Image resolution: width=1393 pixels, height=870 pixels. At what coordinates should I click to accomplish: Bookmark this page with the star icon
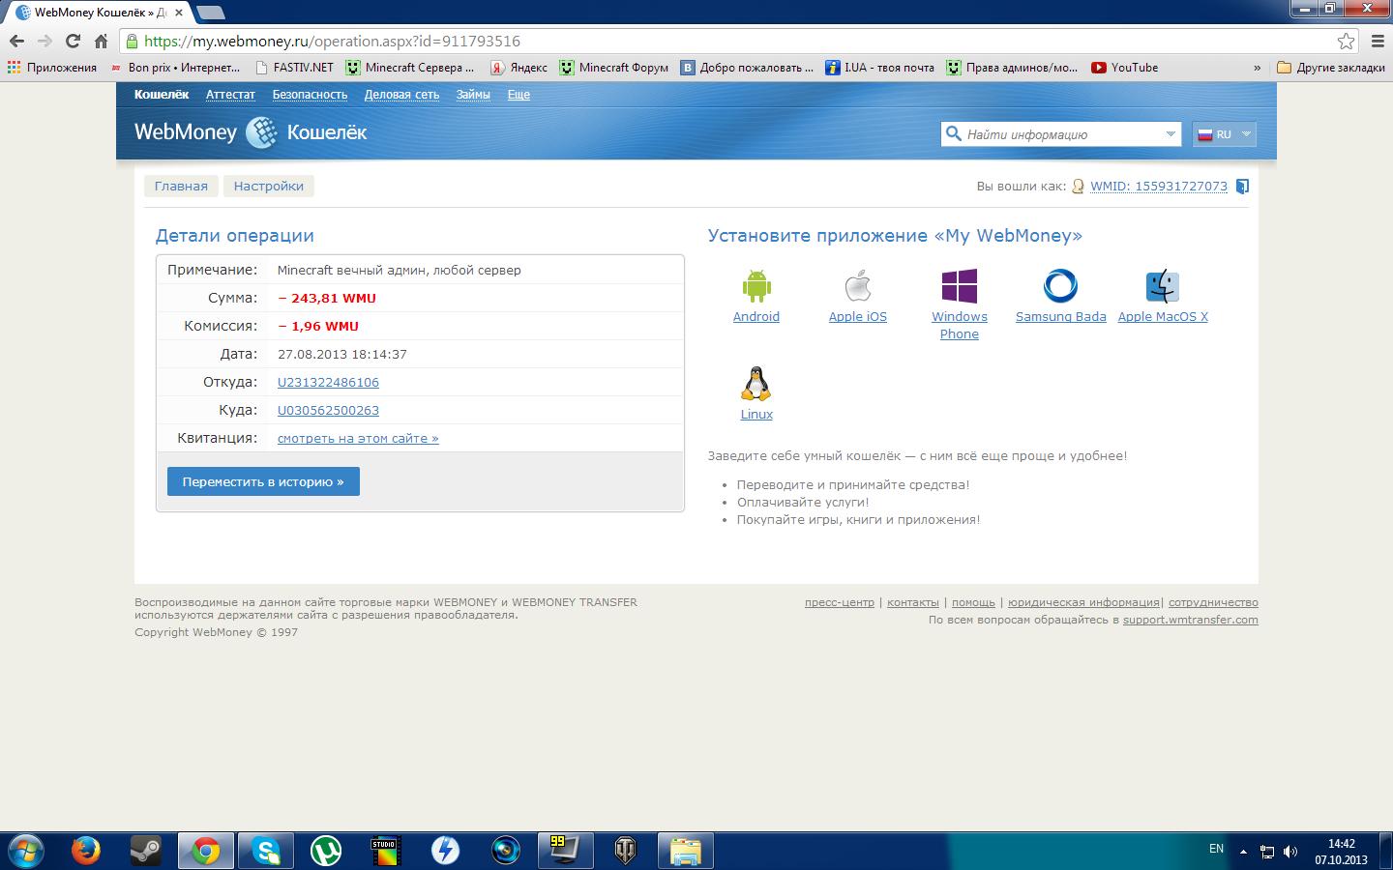coord(1346,41)
